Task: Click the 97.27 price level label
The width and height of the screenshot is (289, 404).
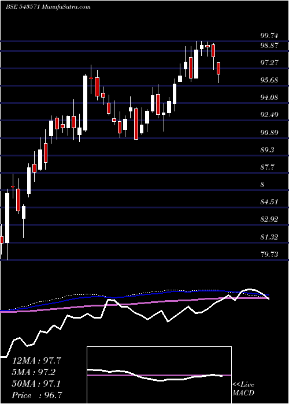Action: click(269, 62)
